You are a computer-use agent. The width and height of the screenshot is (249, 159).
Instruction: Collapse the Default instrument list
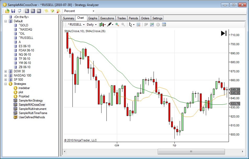[5, 21]
